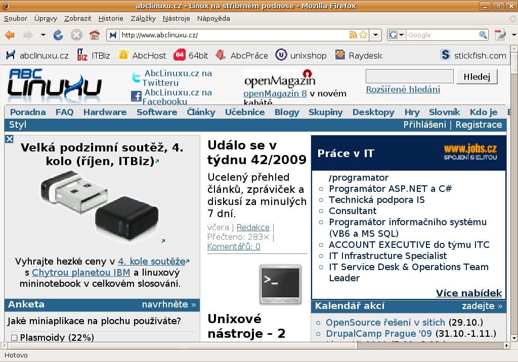The width and height of the screenshot is (518, 362).
Task: Click the horizontal scrollbar right arrow
Action: click(x=507, y=345)
